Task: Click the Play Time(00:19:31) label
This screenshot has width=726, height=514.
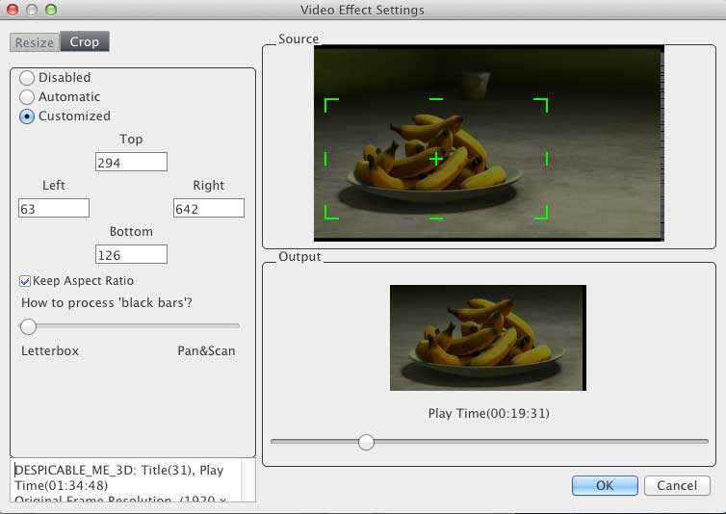Action: click(x=488, y=413)
